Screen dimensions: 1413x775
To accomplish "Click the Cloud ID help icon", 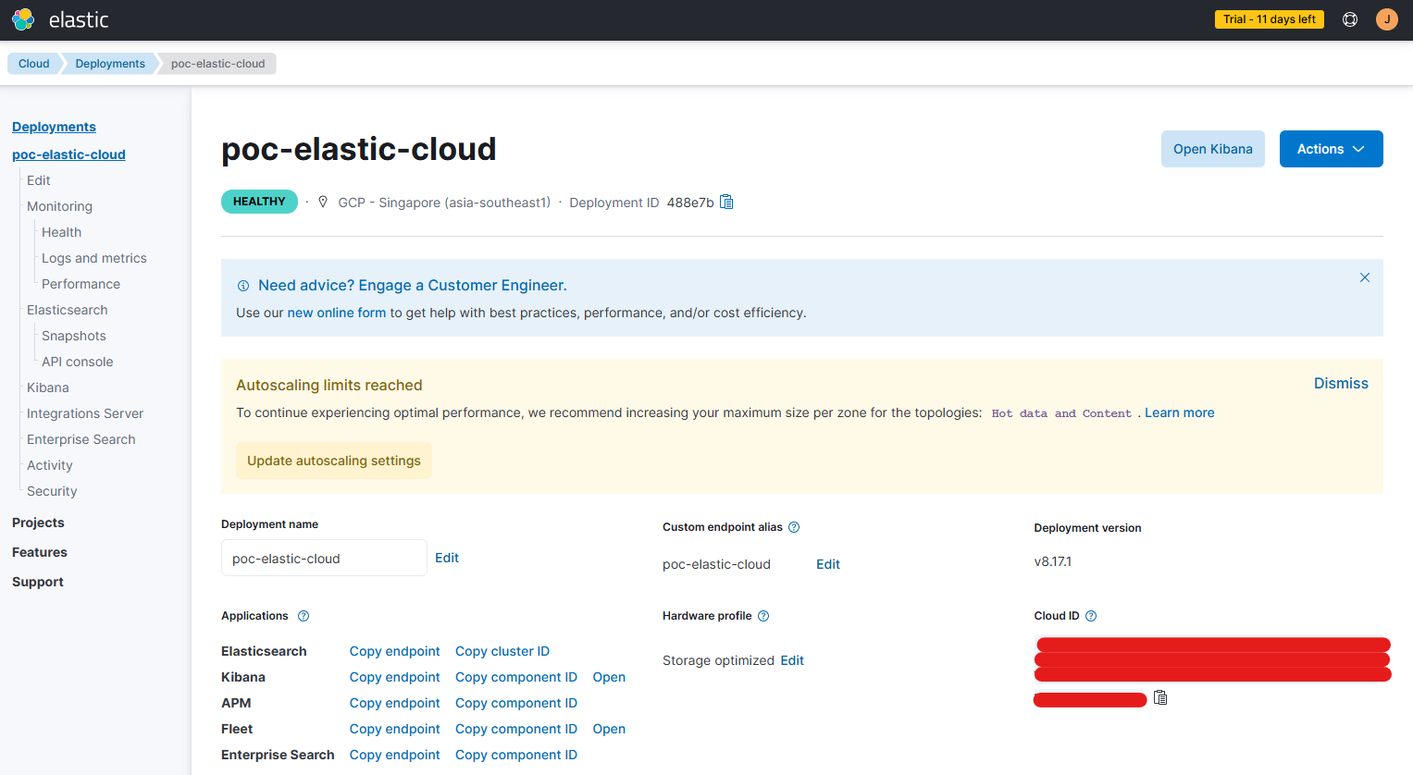I will pyautogui.click(x=1091, y=616).
